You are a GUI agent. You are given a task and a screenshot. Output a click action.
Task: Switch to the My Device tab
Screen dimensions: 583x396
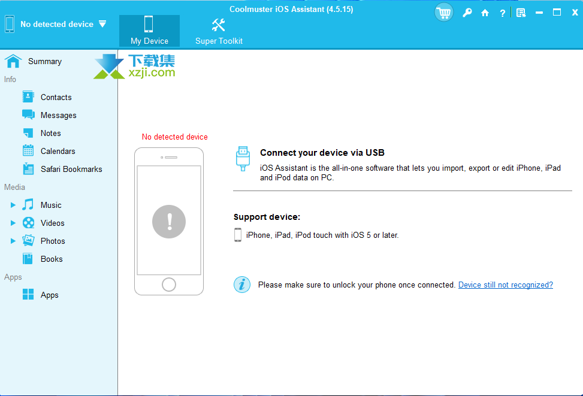[x=149, y=31]
